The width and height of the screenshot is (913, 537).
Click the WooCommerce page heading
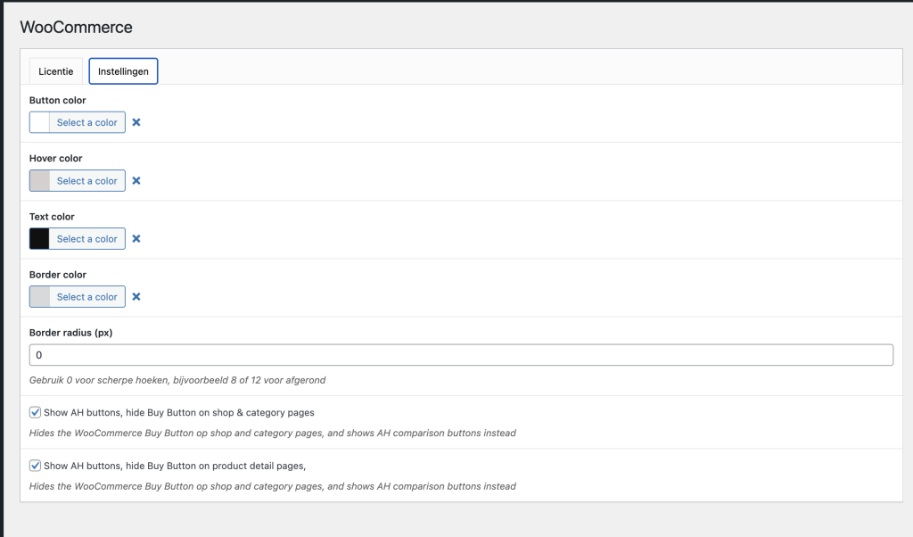click(x=77, y=28)
